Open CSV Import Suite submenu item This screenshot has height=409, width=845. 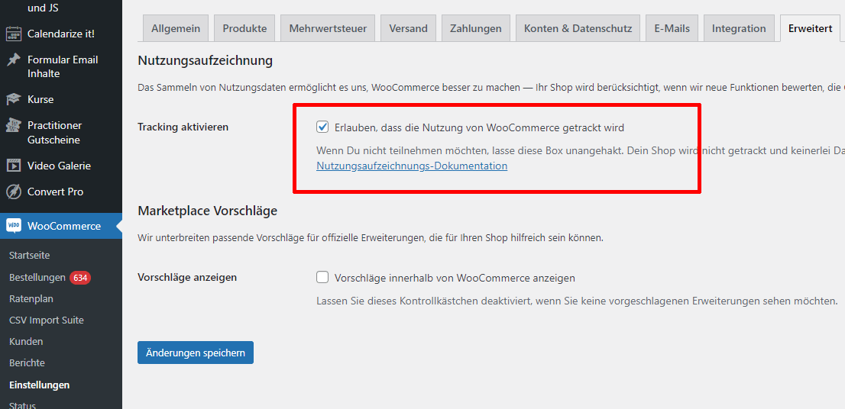[47, 320]
